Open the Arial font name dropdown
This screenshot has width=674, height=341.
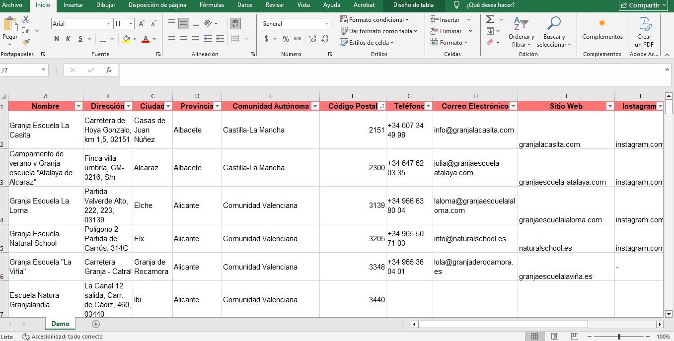click(108, 24)
